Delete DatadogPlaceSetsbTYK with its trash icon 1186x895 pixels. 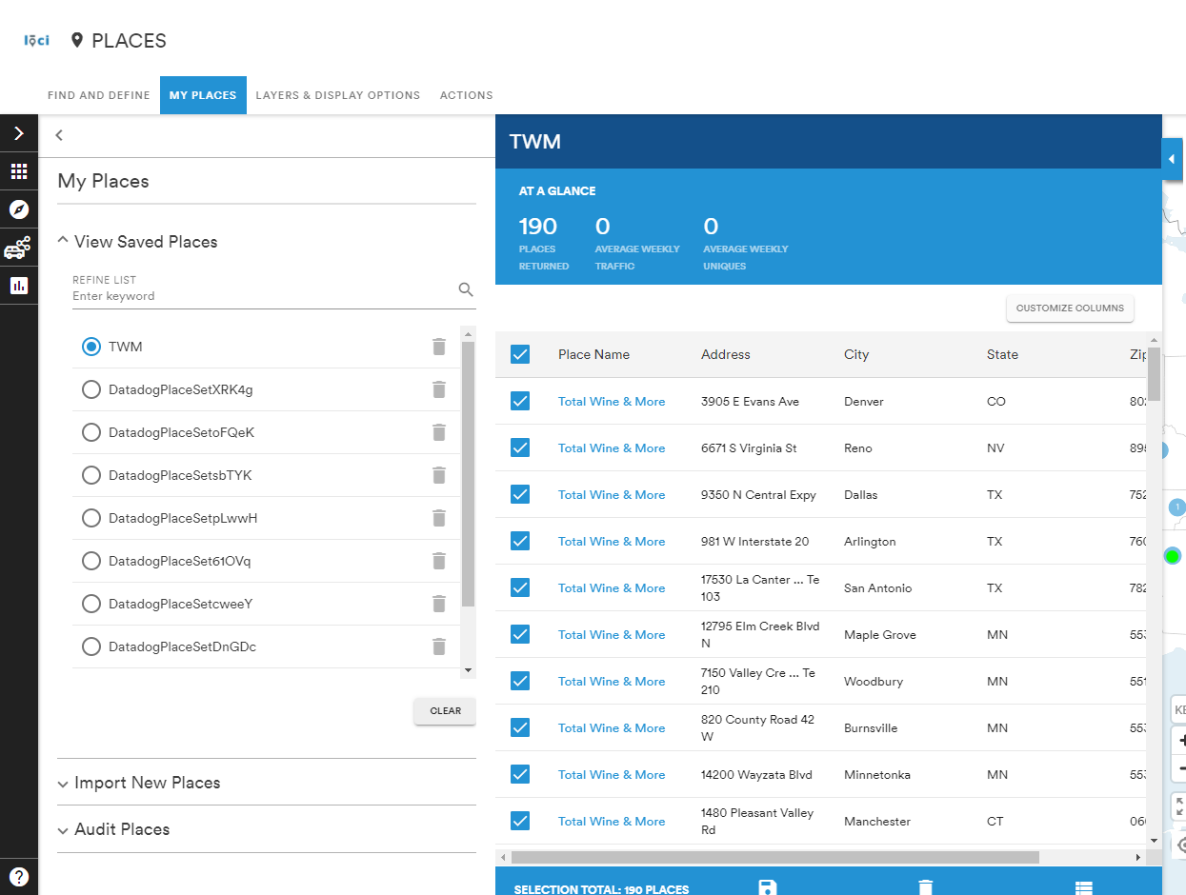tap(439, 475)
